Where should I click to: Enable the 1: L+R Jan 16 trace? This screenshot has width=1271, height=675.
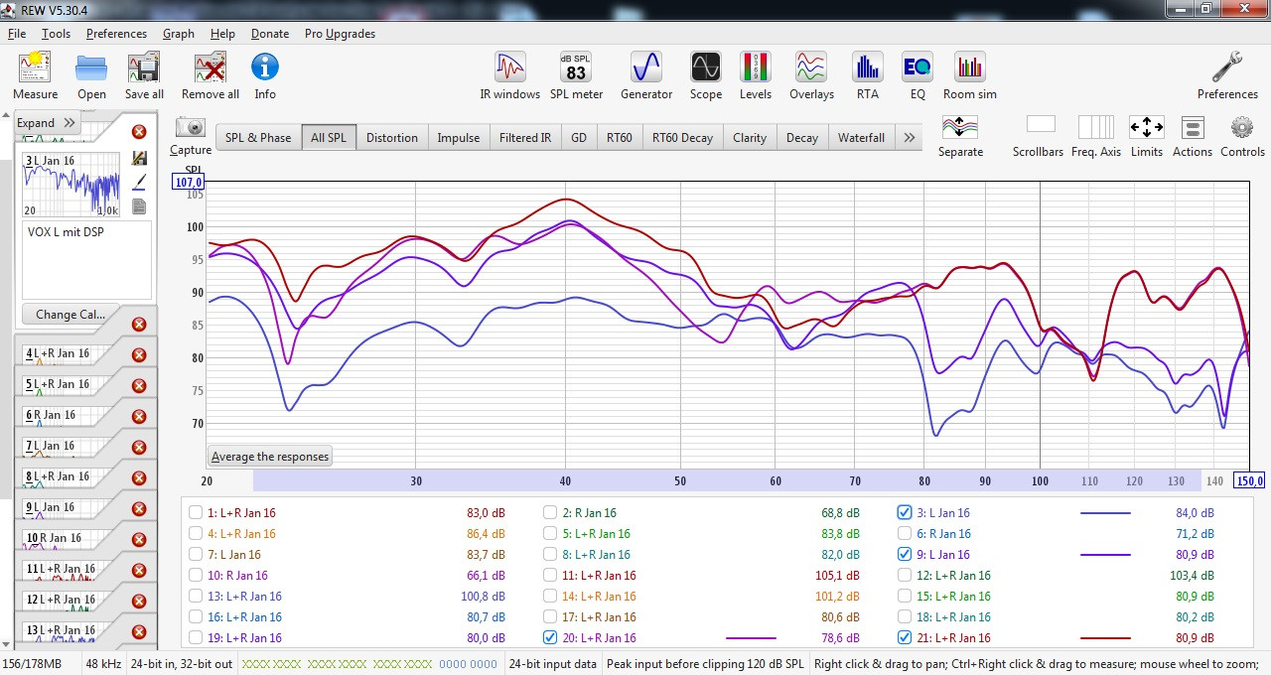click(x=196, y=513)
